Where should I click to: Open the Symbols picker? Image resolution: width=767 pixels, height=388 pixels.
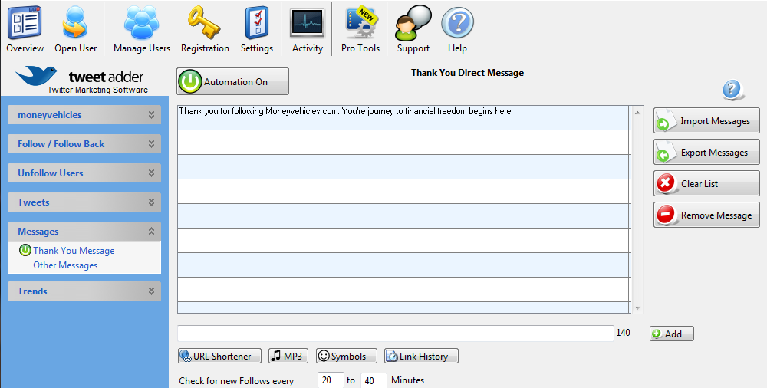[347, 356]
